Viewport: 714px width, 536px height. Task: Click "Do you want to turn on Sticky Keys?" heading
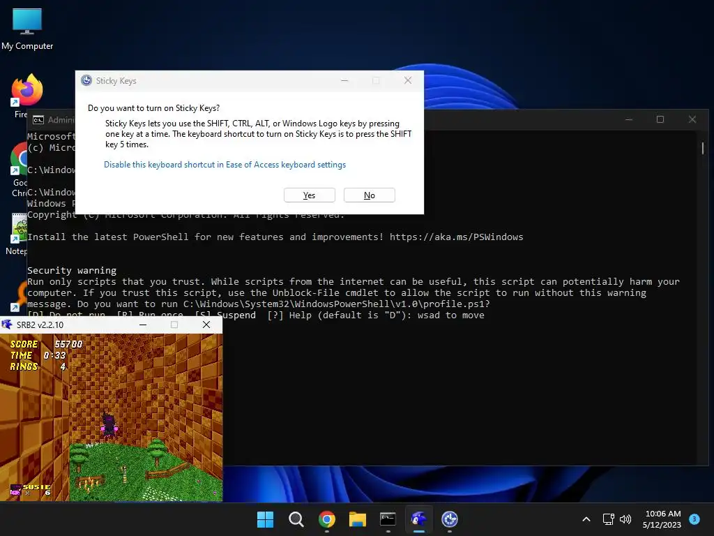153,108
